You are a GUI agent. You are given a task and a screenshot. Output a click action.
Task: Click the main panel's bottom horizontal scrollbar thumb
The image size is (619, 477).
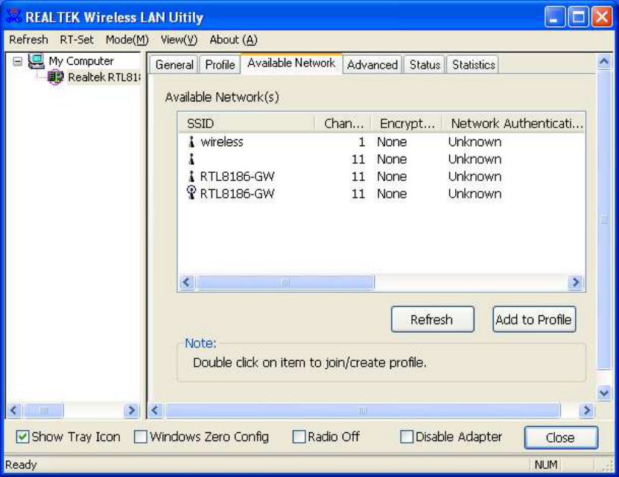click(x=363, y=411)
